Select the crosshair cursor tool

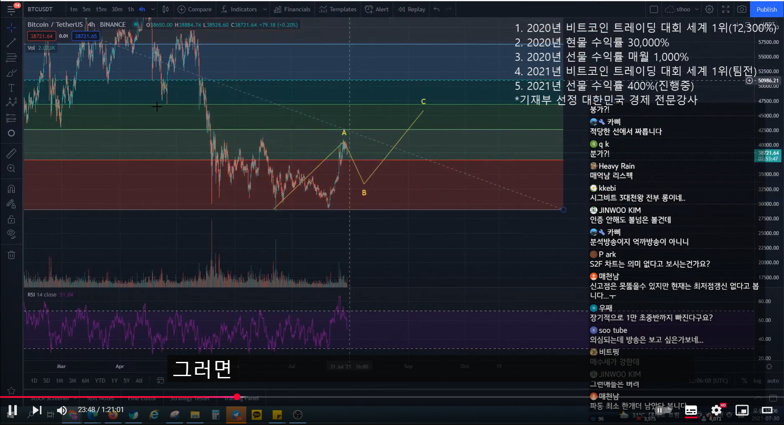click(12, 28)
